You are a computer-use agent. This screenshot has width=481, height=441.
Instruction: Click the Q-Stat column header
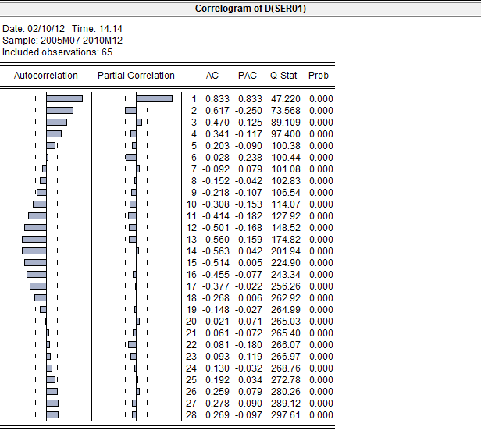click(x=283, y=76)
